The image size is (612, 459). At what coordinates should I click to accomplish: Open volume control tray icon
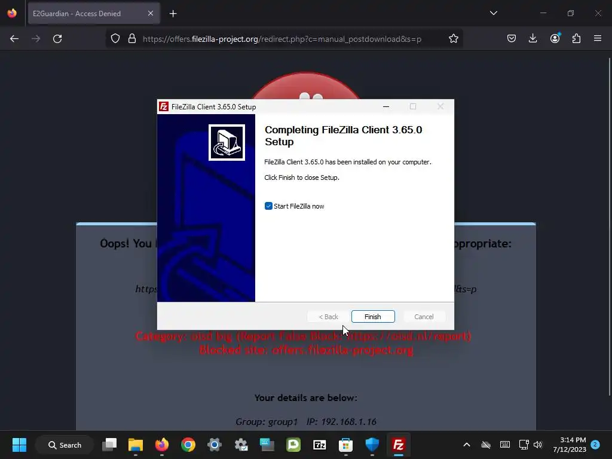(538, 445)
